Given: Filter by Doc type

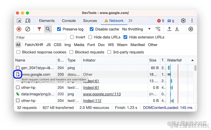Looking at the screenshot, I should tap(101, 45).
